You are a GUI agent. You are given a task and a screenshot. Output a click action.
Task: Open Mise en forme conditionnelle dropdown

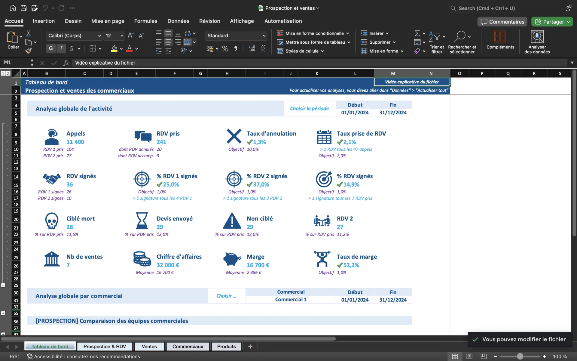(313, 33)
